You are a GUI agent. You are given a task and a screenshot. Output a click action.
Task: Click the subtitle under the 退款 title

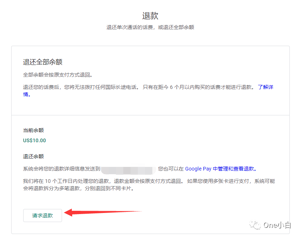click(x=150, y=27)
